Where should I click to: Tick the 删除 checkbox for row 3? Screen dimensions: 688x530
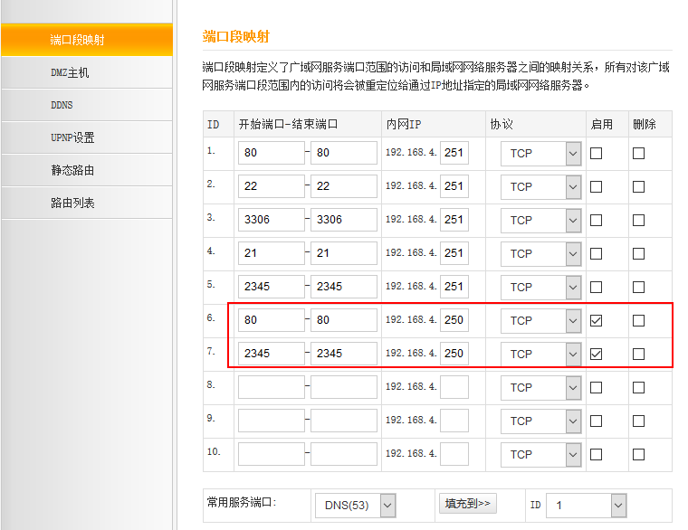(x=638, y=220)
